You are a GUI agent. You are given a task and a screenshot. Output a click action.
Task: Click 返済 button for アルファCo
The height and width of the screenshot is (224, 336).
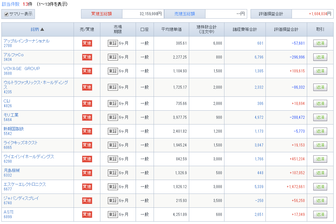click(320, 57)
